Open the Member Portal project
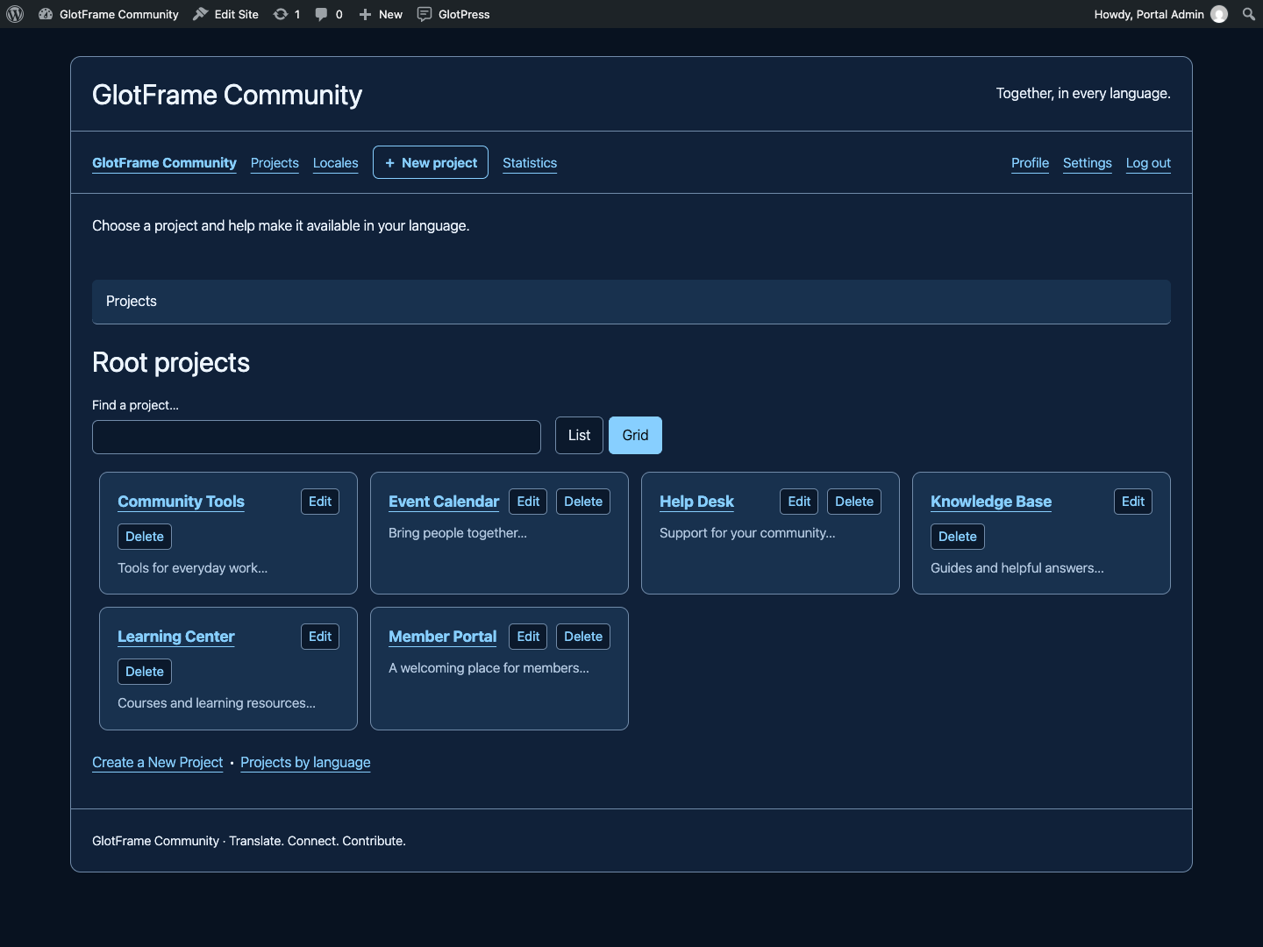The image size is (1263, 947). (443, 637)
